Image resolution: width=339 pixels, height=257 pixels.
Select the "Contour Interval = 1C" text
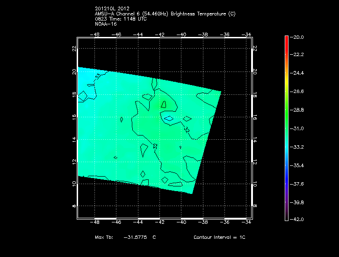click(219, 237)
